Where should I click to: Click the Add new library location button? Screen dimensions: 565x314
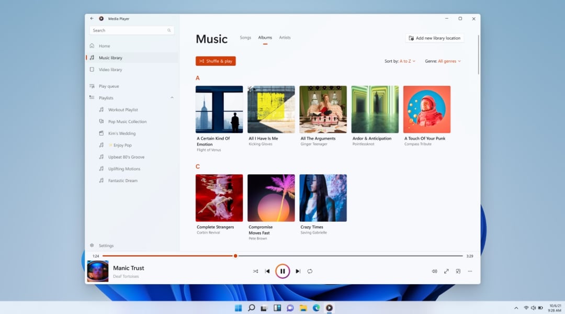(434, 38)
